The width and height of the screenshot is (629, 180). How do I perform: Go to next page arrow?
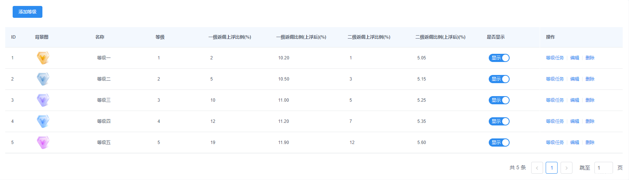(x=566, y=168)
